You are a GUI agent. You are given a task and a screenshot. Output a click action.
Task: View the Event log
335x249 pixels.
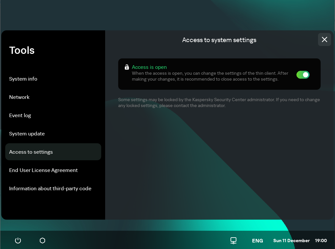click(20, 115)
